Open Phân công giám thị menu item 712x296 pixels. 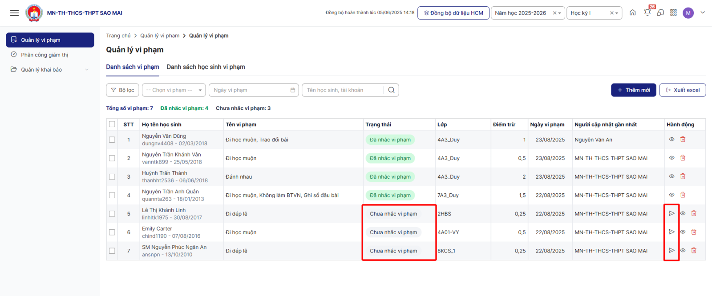(44, 55)
